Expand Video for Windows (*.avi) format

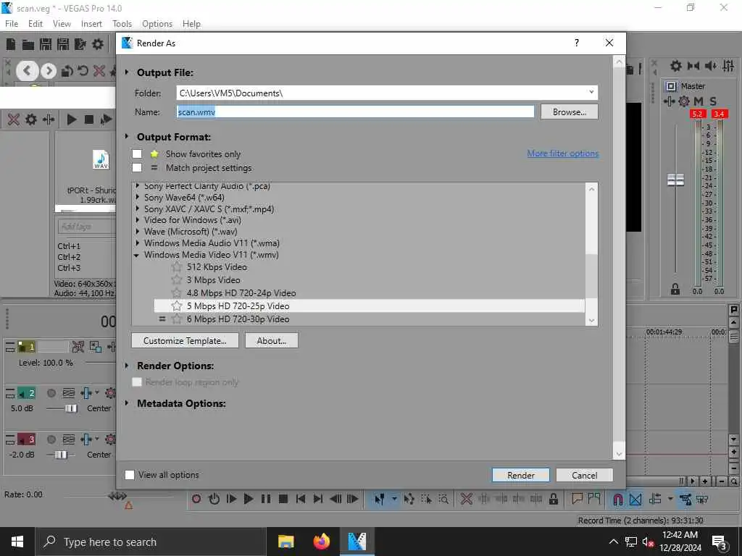pos(137,220)
